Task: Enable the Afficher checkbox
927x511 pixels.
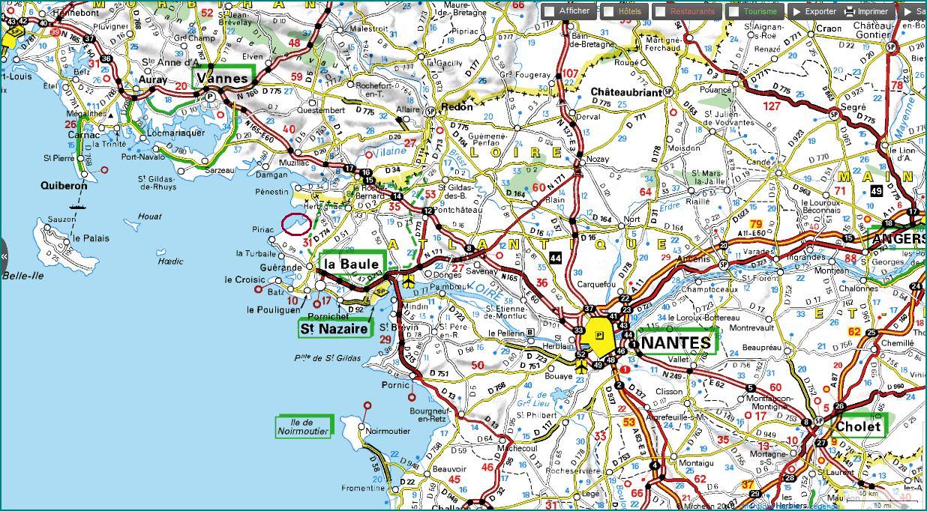Action: [x=550, y=12]
